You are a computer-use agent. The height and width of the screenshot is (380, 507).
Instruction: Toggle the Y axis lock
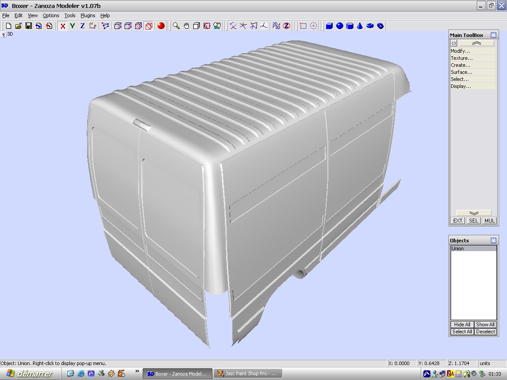[x=73, y=26]
